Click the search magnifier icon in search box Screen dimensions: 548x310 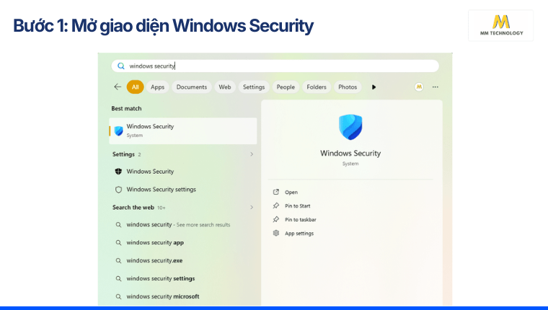tap(121, 66)
